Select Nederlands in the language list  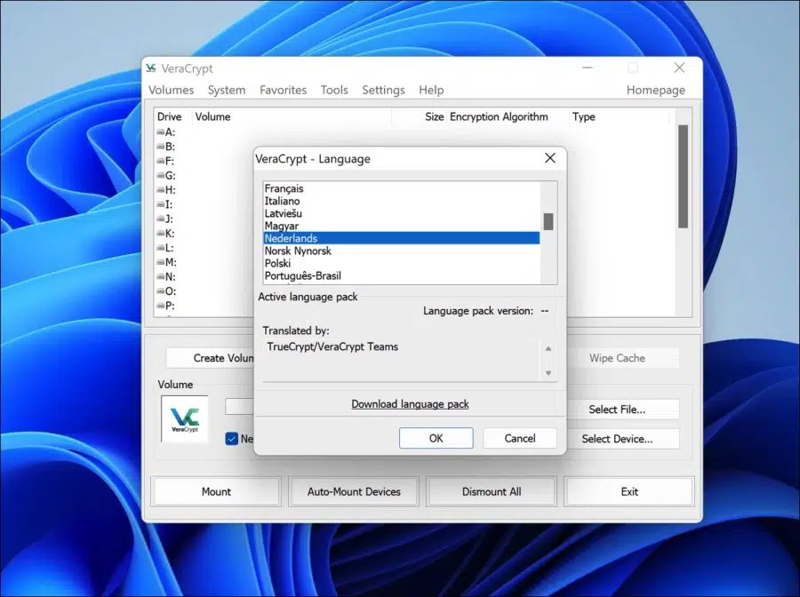[402, 238]
